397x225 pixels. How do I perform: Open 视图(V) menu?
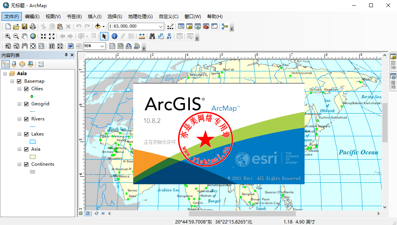tap(53, 17)
